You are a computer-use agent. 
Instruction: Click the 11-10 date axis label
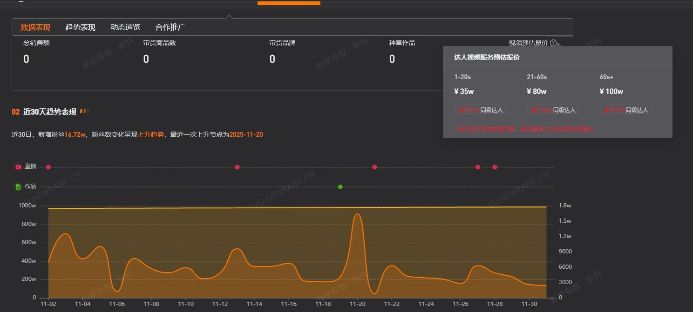[x=186, y=304]
